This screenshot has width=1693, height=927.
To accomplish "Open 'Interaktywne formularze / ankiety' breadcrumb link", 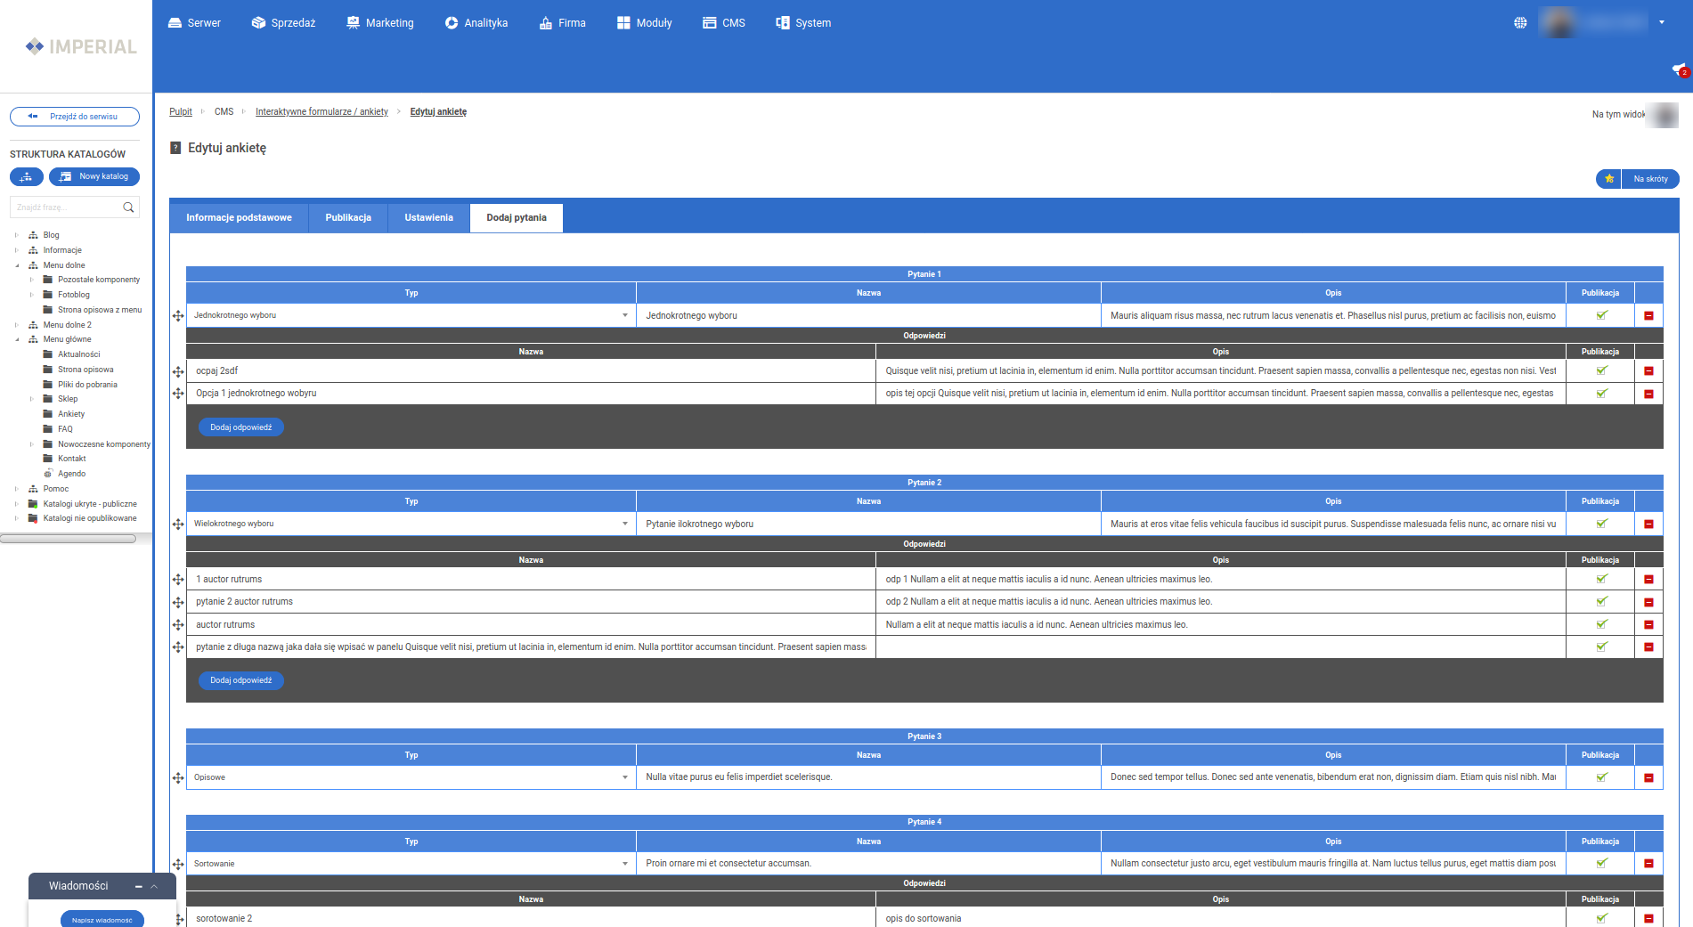I will (322, 112).
